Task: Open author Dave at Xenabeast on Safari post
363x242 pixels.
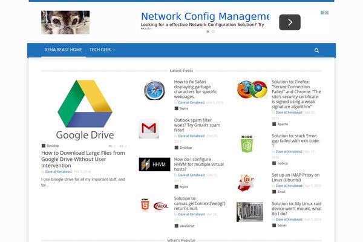Action: 191,102
